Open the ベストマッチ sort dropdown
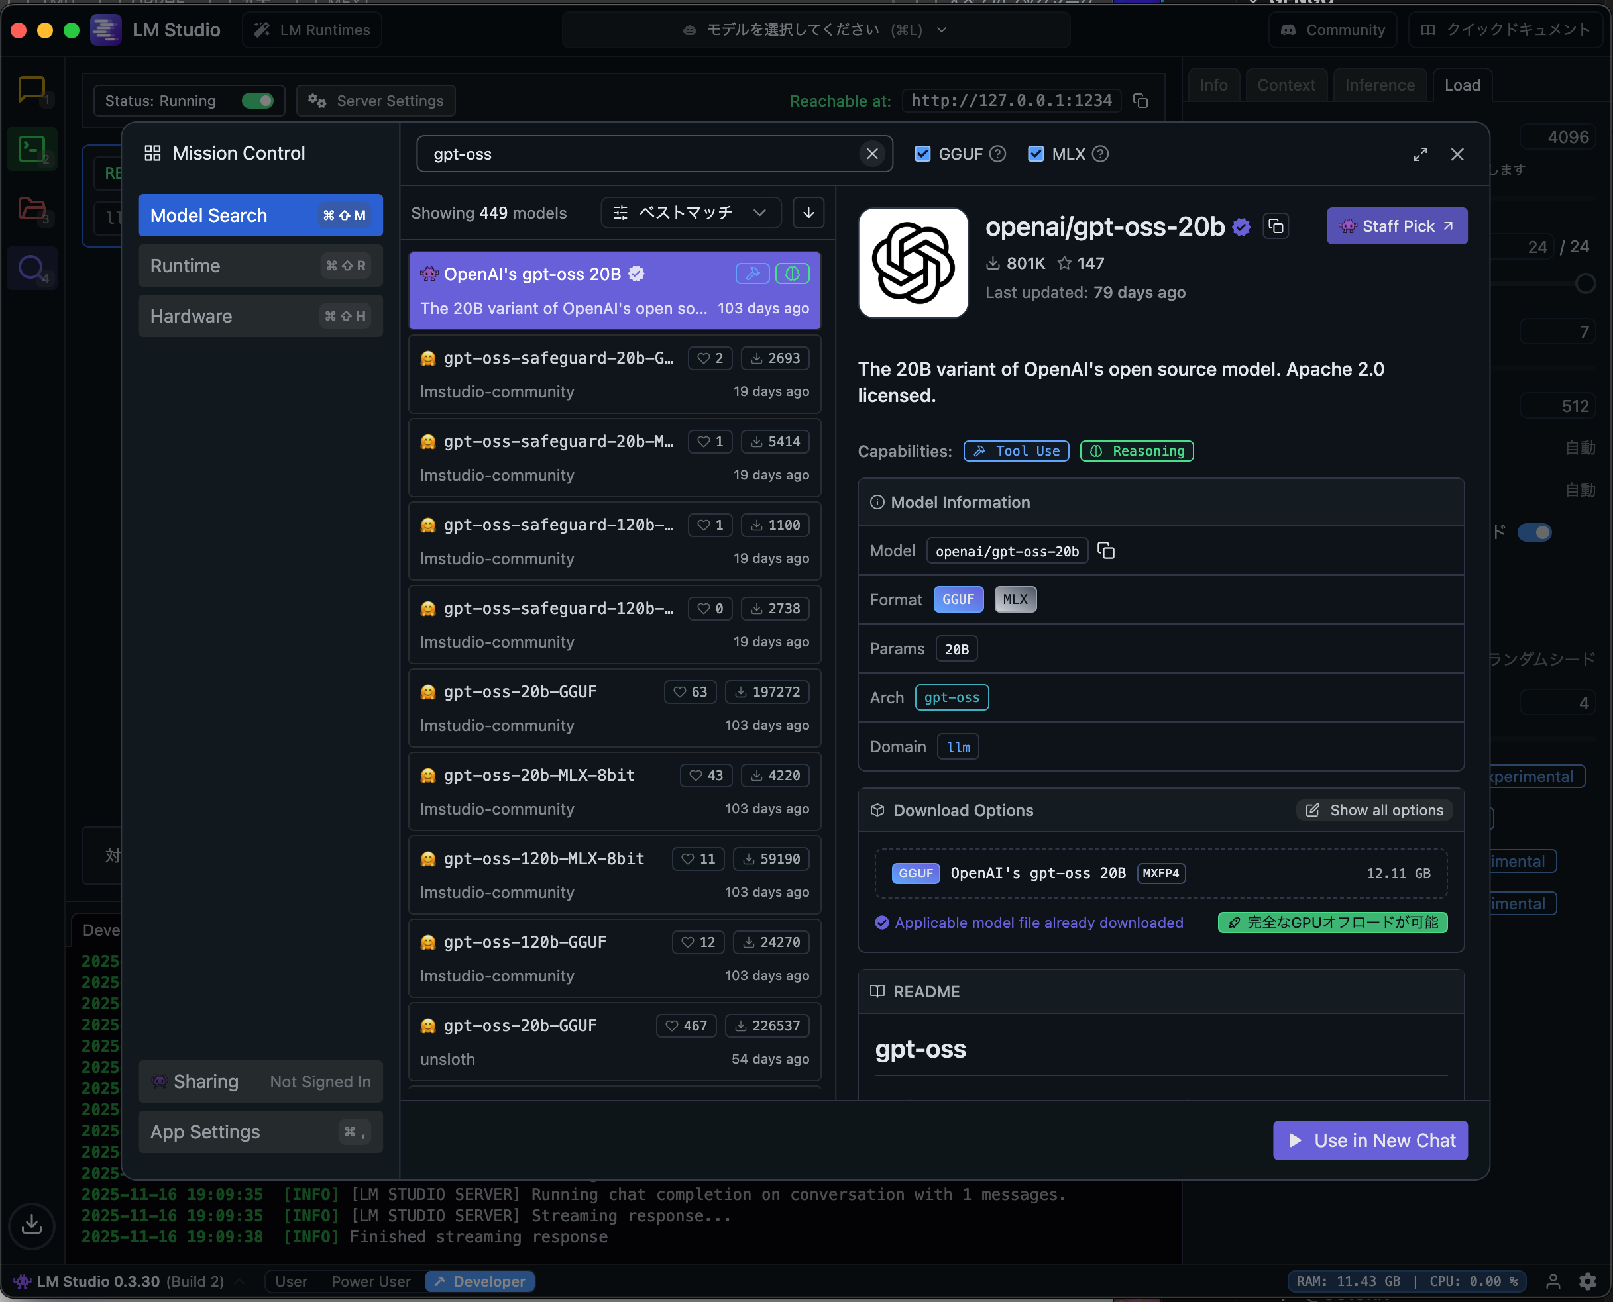Image resolution: width=1613 pixels, height=1302 pixels. click(x=690, y=213)
